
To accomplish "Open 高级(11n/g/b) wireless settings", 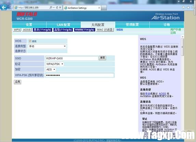I will coord(63,30).
